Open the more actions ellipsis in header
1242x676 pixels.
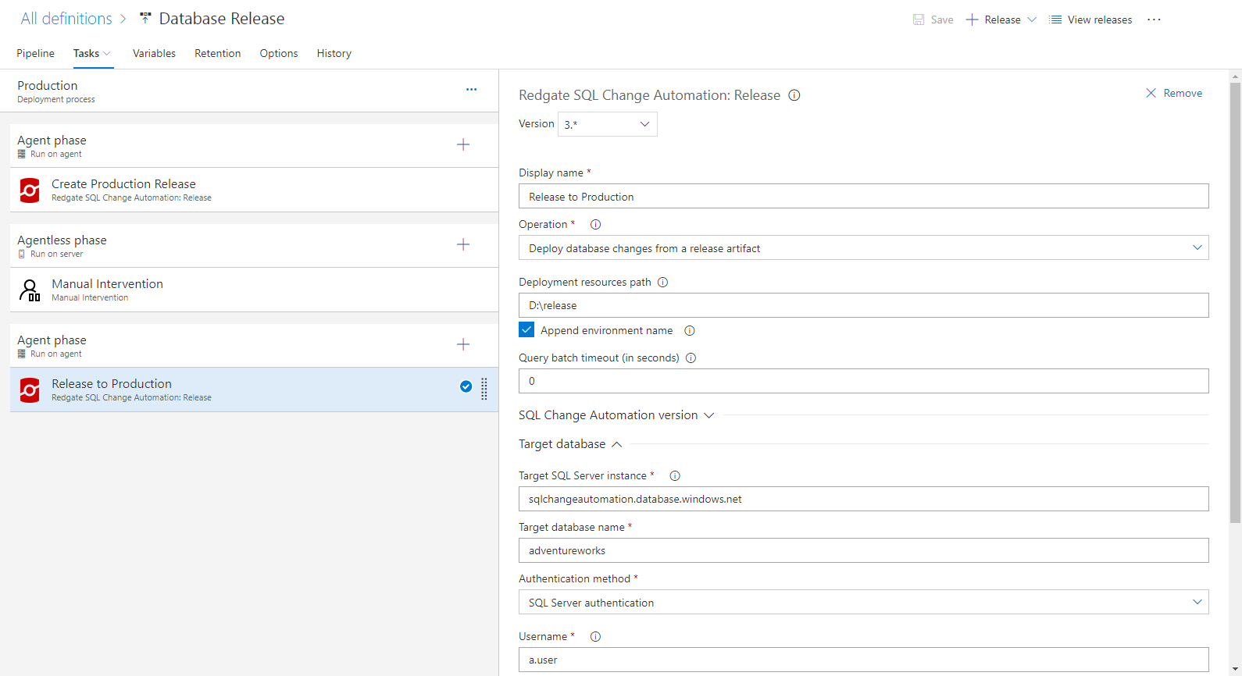point(1154,20)
